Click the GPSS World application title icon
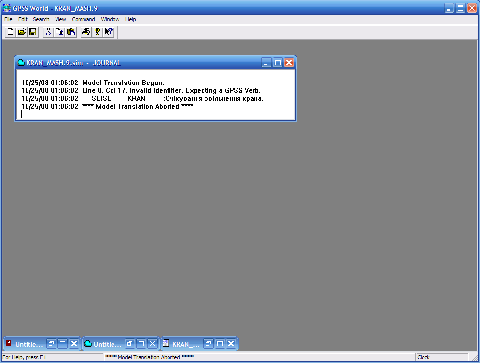Image resolution: width=480 pixels, height=363 pixels. click(7, 8)
